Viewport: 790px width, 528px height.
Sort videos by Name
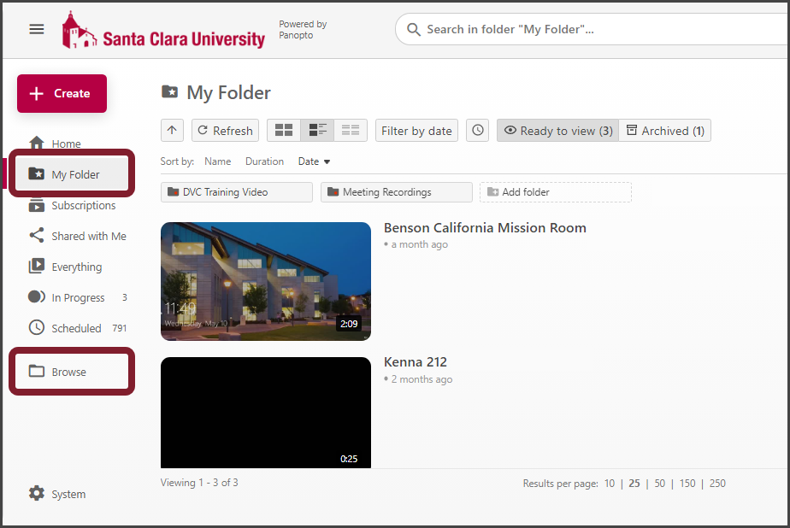(x=217, y=161)
